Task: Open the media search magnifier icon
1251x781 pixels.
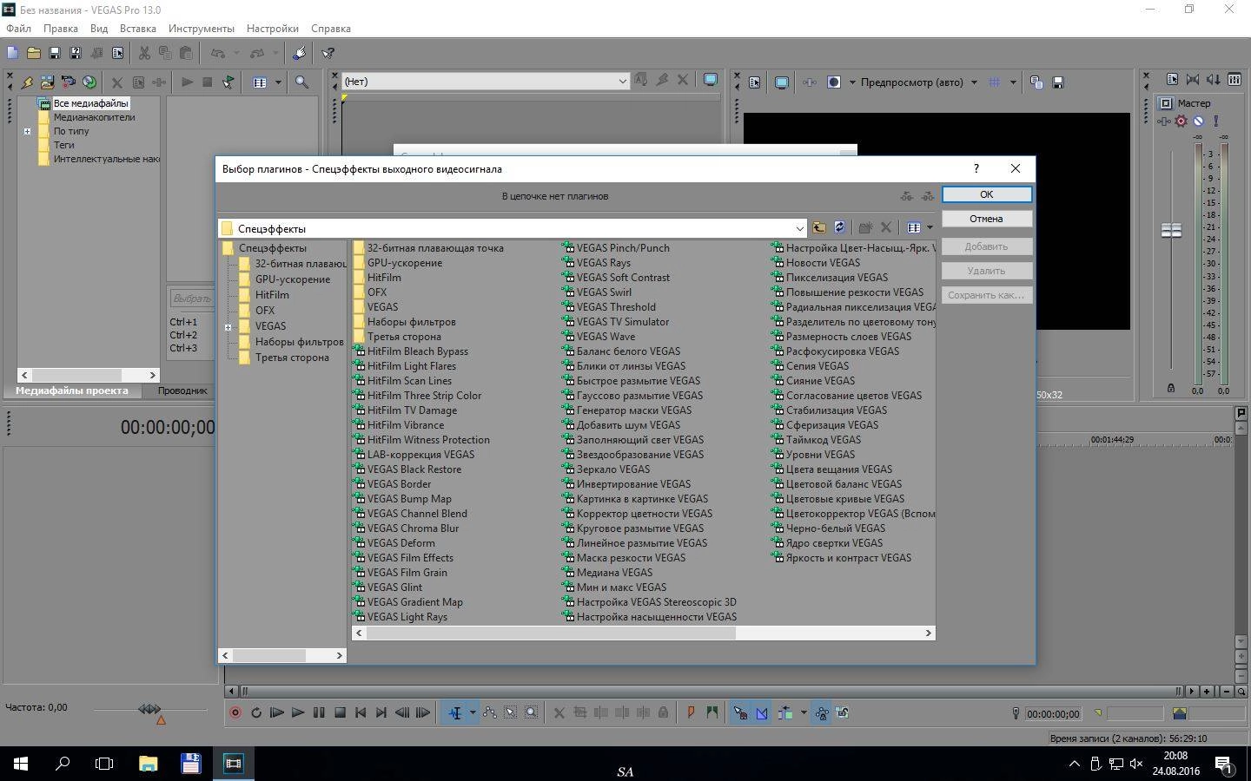Action: (x=301, y=82)
